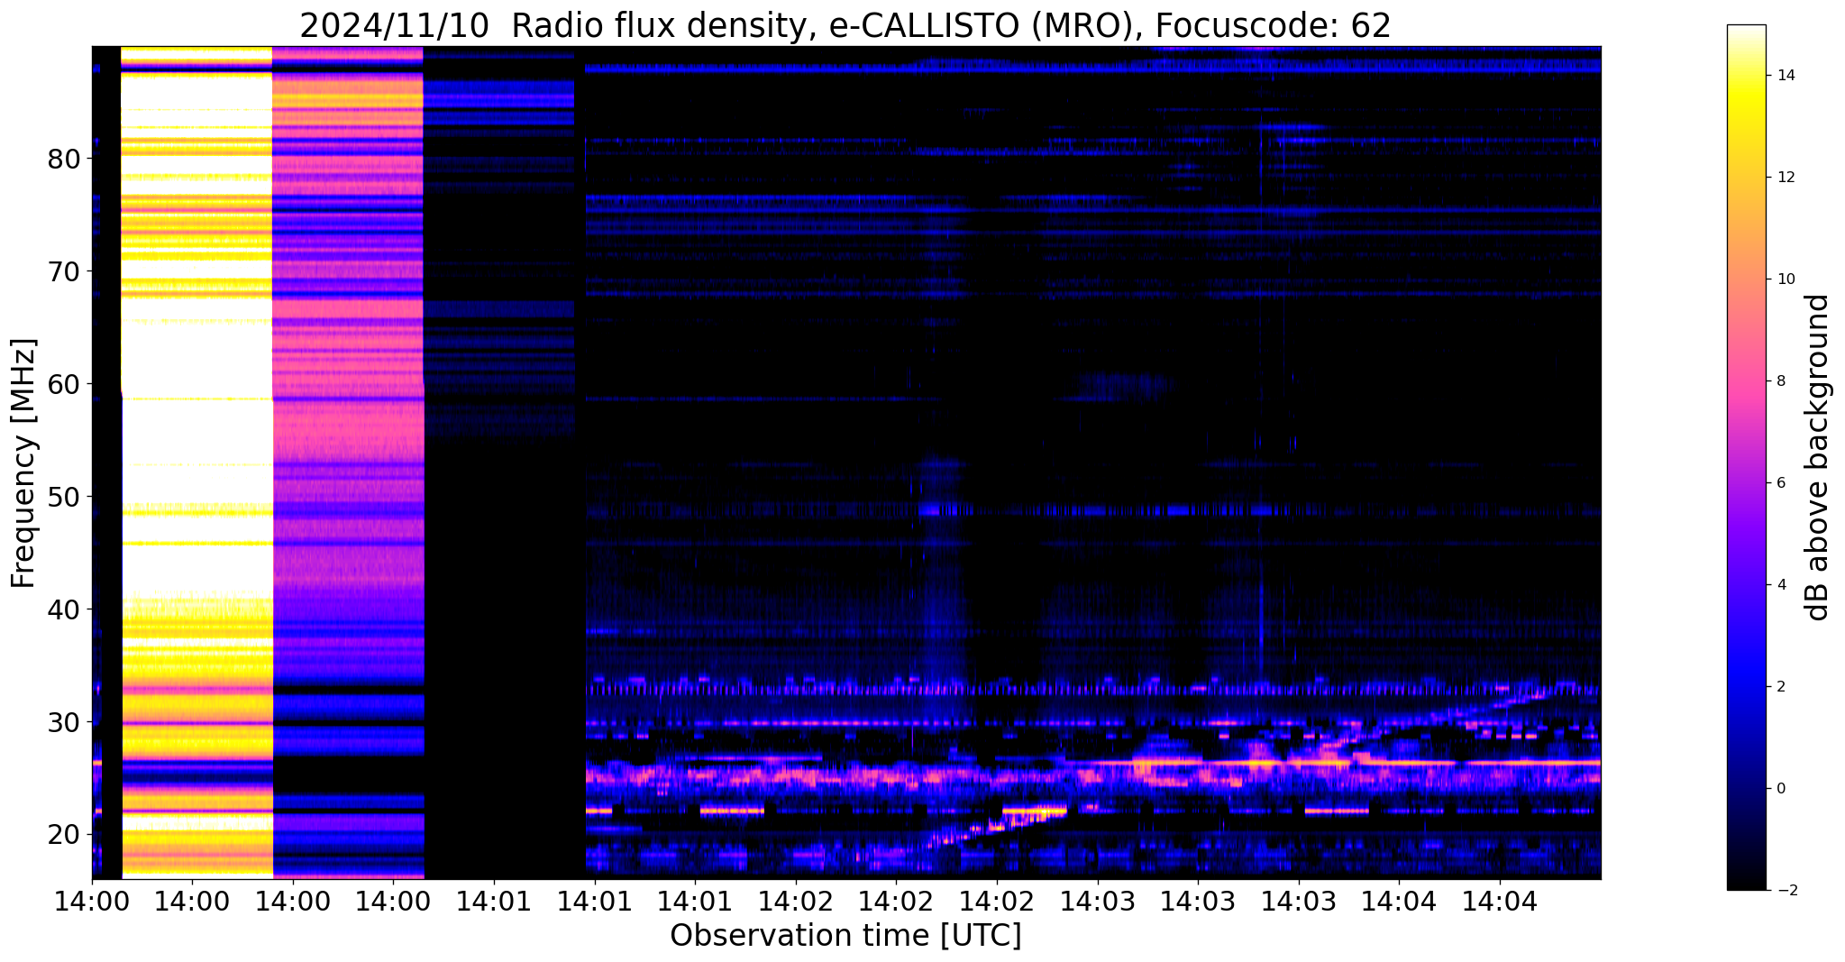Screen dimensions: 1845x962
Task: Click the saturated white burst region in the spectrogram
Action: click(x=196, y=462)
